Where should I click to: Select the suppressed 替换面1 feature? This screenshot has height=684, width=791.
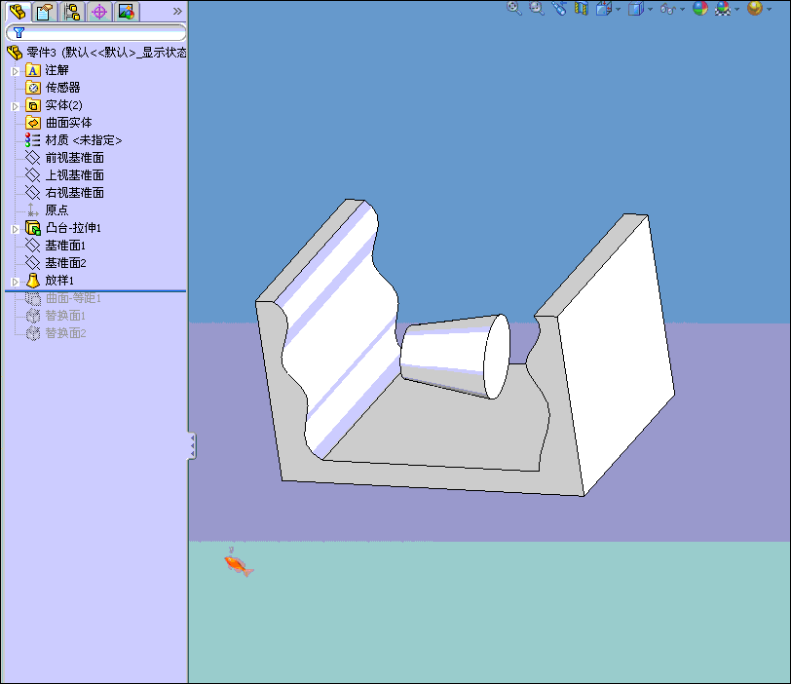pyautogui.click(x=65, y=316)
